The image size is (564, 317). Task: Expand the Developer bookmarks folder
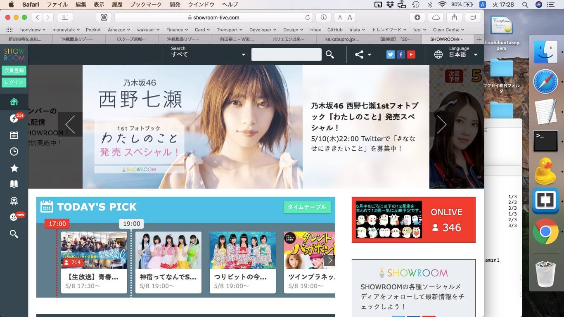point(263,30)
